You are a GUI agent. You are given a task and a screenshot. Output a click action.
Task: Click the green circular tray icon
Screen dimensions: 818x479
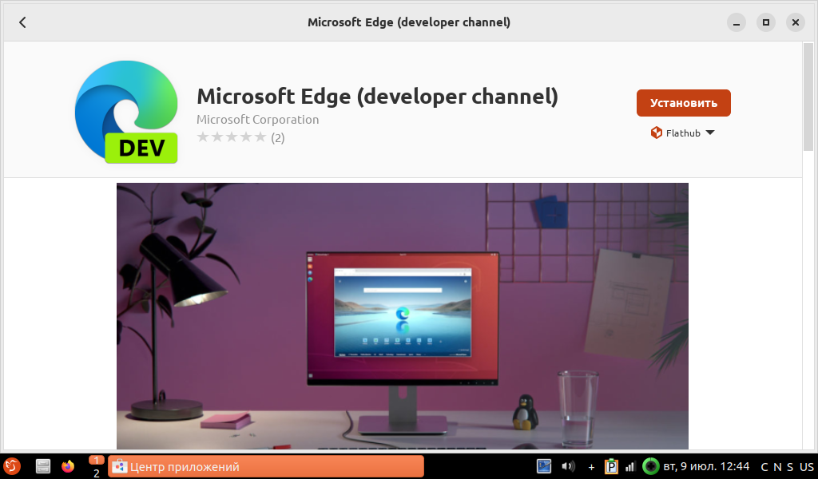coord(650,466)
